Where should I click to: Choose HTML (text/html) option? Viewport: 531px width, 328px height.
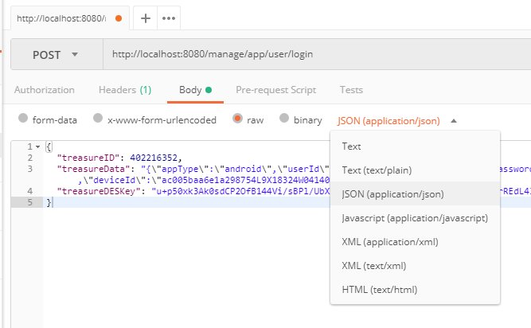pyautogui.click(x=415, y=290)
